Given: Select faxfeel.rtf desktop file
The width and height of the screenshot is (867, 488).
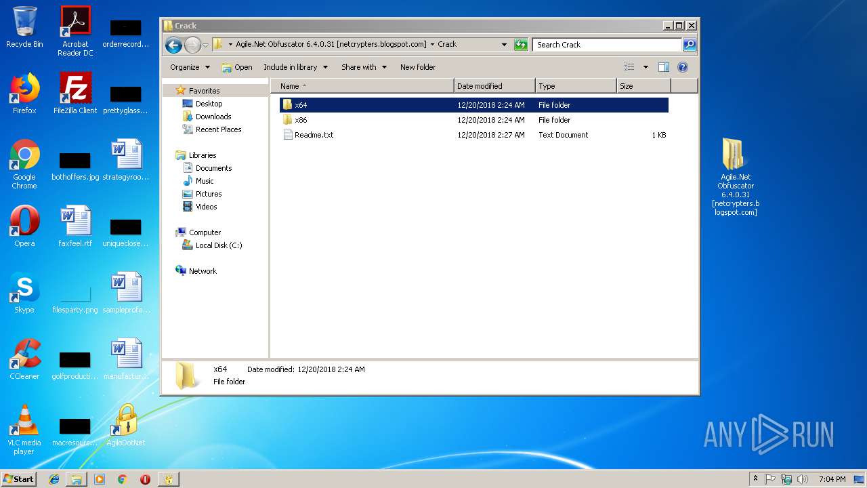Looking at the screenshot, I should pyautogui.click(x=75, y=226).
